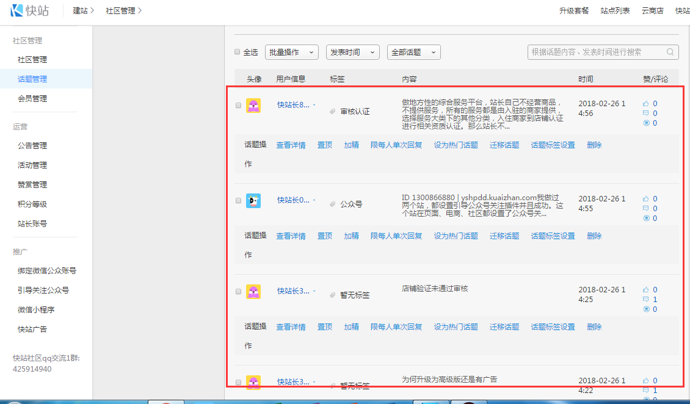Go to 公告管理 in the sidebar
This screenshot has width=690, height=404.
click(32, 146)
